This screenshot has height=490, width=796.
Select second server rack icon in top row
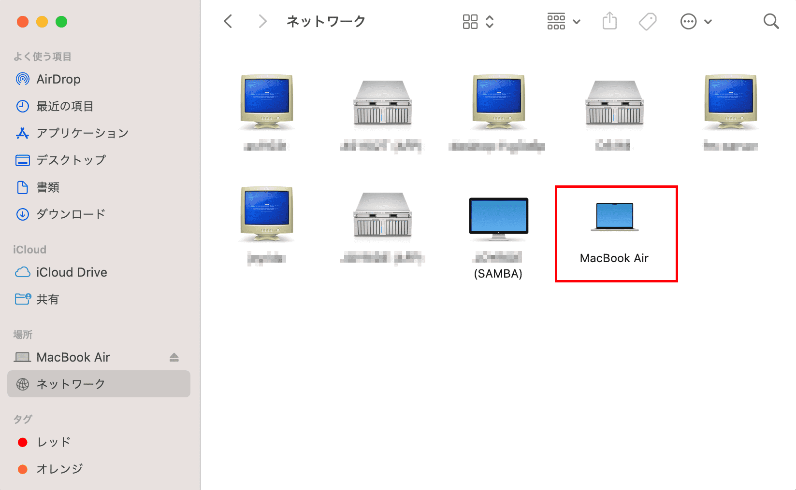[614, 103]
